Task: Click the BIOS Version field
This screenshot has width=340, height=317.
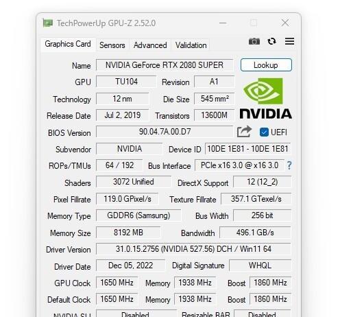Action: [x=165, y=132]
